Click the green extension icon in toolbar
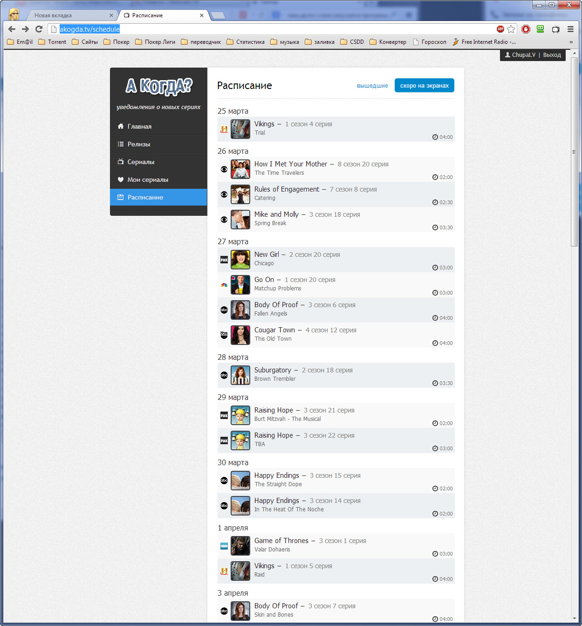Screen dimensions: 582x626 (x=541, y=29)
